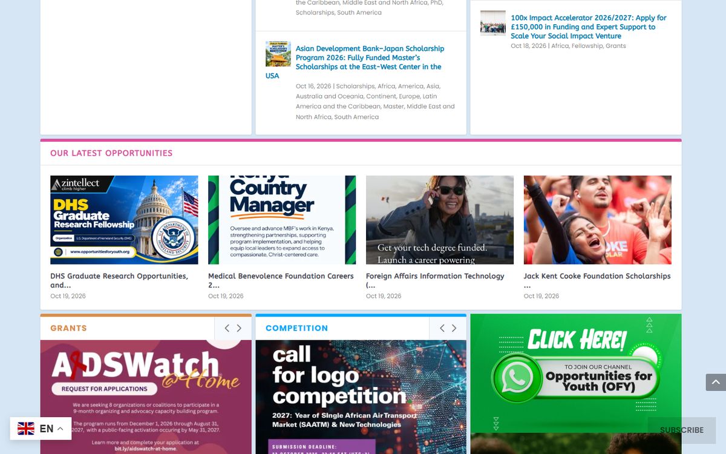The width and height of the screenshot is (726, 454).
Task: Open the Asian Development Bank scholarship thumbnail
Action: point(278,54)
